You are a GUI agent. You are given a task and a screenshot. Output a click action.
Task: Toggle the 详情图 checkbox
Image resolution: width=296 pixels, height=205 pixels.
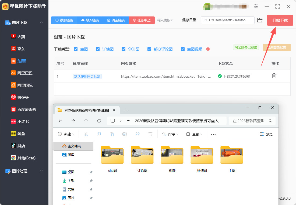98,49
